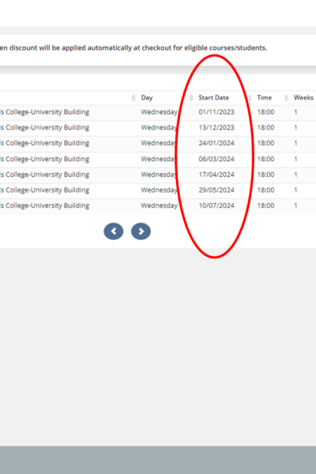Click 18:00 time in 06/03/2024 row
The width and height of the screenshot is (316, 474).
coord(265,159)
